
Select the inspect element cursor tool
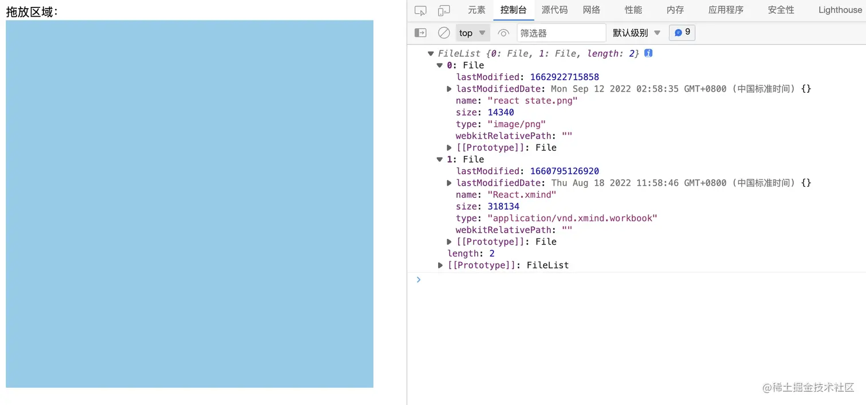click(420, 10)
